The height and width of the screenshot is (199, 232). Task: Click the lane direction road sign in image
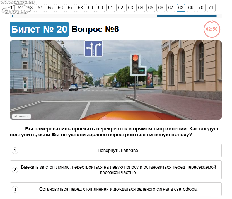tap(93, 48)
